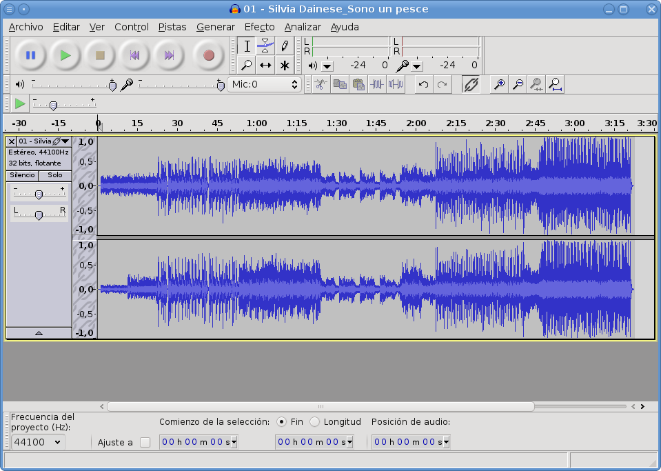
Task: Click the track gain slider handle
Action: [39, 194]
